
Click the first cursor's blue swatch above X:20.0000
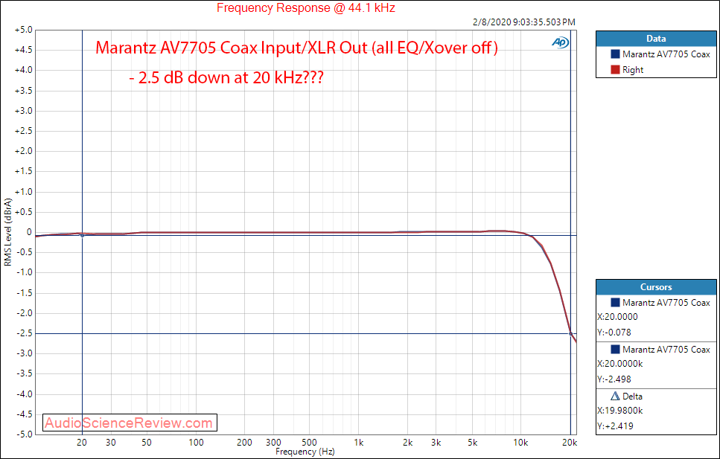click(x=615, y=303)
